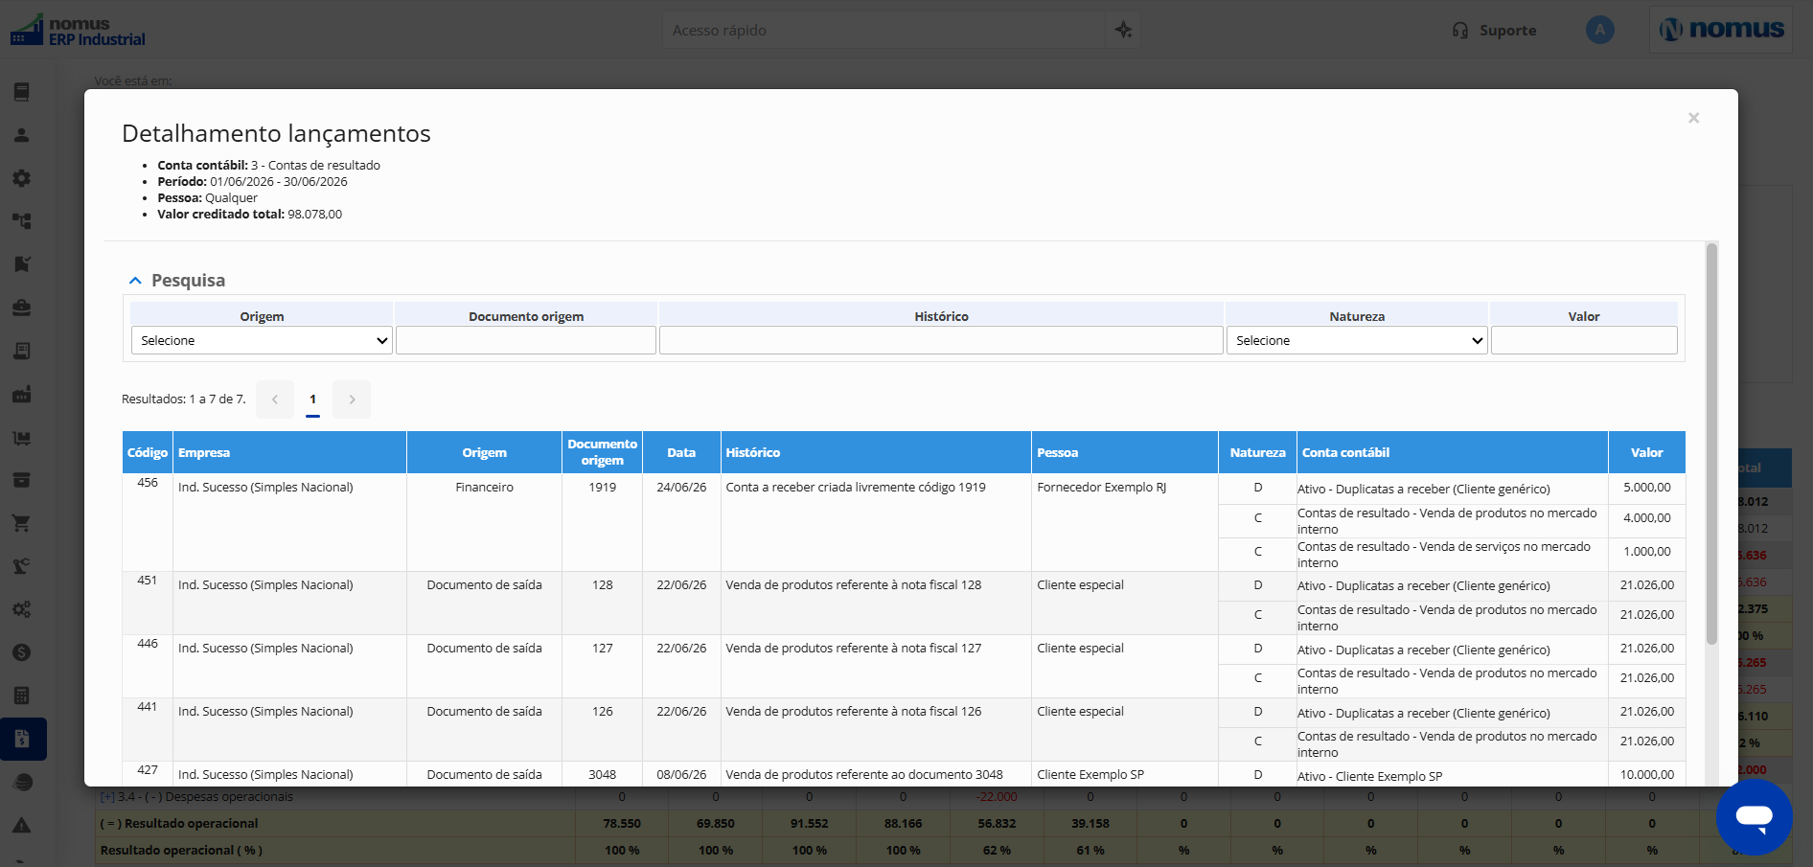
Task: Click the Acesso rápido search field
Action: click(x=884, y=31)
